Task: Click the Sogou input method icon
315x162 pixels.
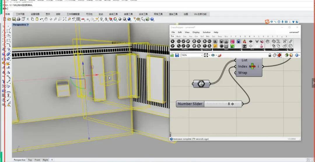Action: pos(267,22)
